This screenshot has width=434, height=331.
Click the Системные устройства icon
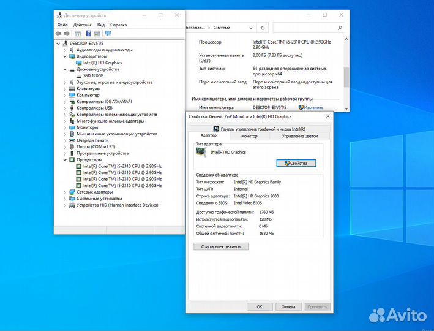(72, 199)
